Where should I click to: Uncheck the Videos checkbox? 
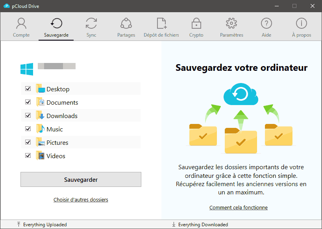pos(28,155)
